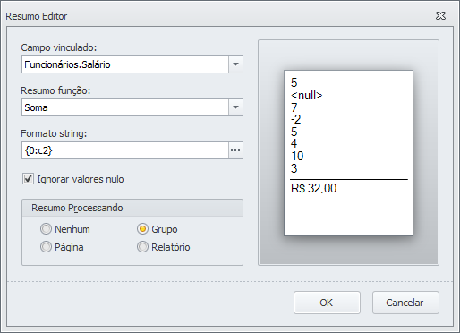Close the Resumo Editor dialog
Screen dimensions: 460x333
(x=440, y=16)
